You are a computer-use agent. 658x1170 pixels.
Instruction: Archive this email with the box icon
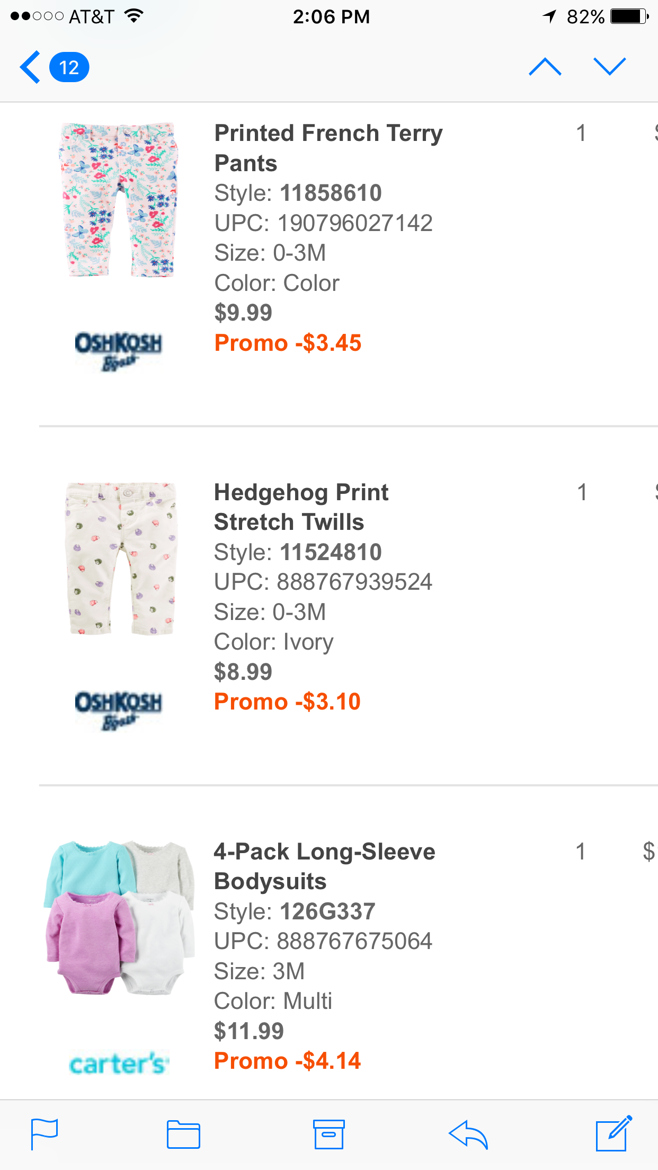328,1134
